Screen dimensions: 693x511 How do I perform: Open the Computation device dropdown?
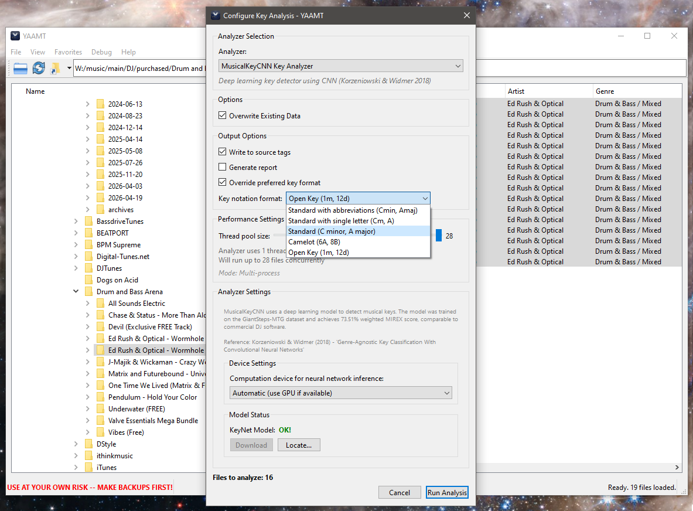click(x=341, y=393)
